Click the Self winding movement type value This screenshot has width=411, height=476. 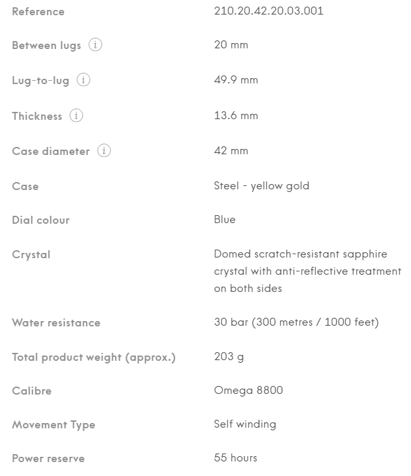click(245, 424)
